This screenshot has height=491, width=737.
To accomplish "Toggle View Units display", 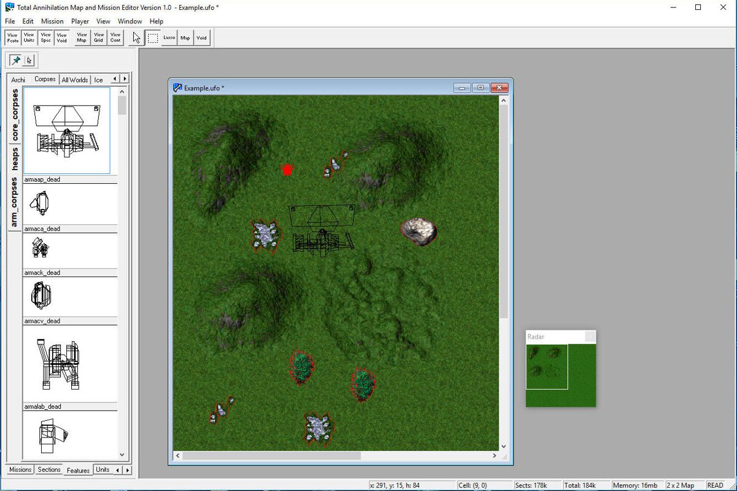I will point(28,37).
